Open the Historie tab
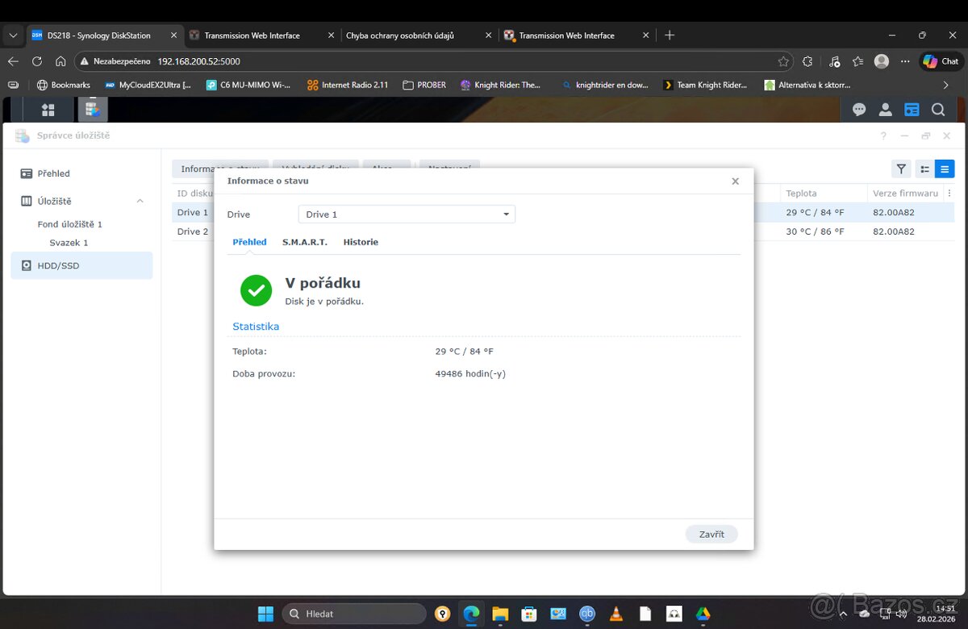This screenshot has width=968, height=629. pyautogui.click(x=361, y=242)
